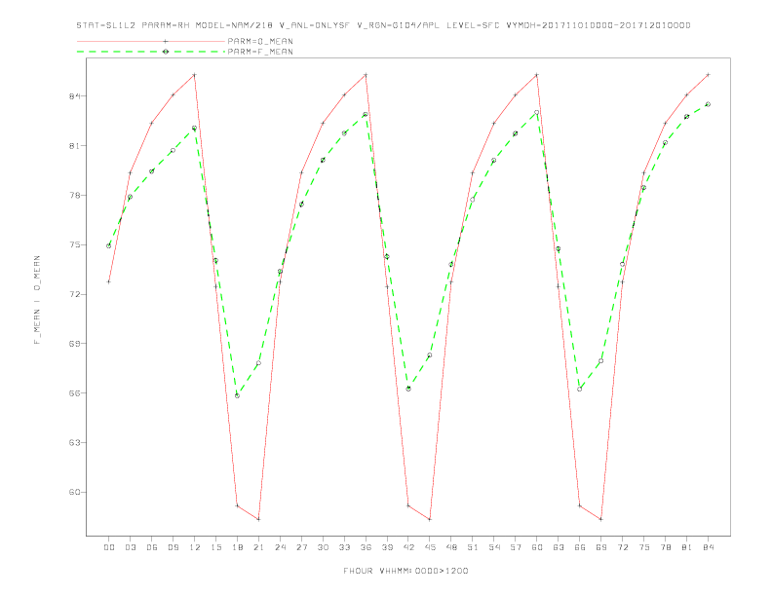This screenshot has width=772, height=596.
Task: Select the green F_MEAN point at hour 42
Action: (x=408, y=389)
